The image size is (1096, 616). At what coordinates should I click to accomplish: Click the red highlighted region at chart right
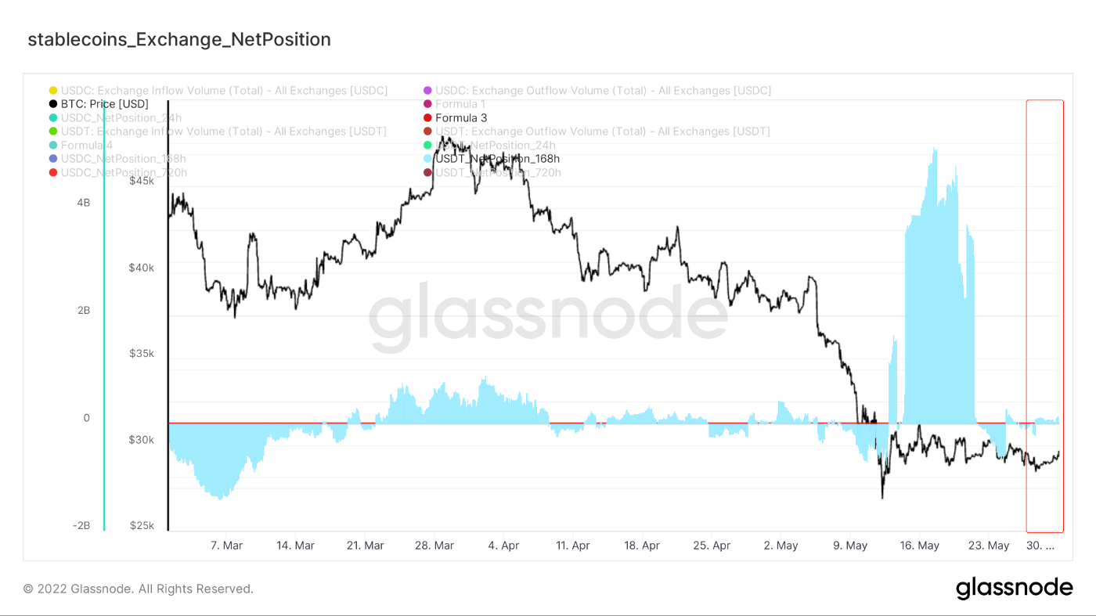coord(1045,315)
